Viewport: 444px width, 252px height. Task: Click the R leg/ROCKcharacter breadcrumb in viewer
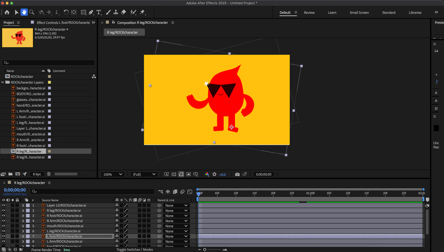[124, 32]
